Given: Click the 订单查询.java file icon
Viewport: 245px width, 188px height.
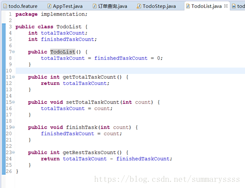Looking at the screenshot, I should [x=95, y=6].
